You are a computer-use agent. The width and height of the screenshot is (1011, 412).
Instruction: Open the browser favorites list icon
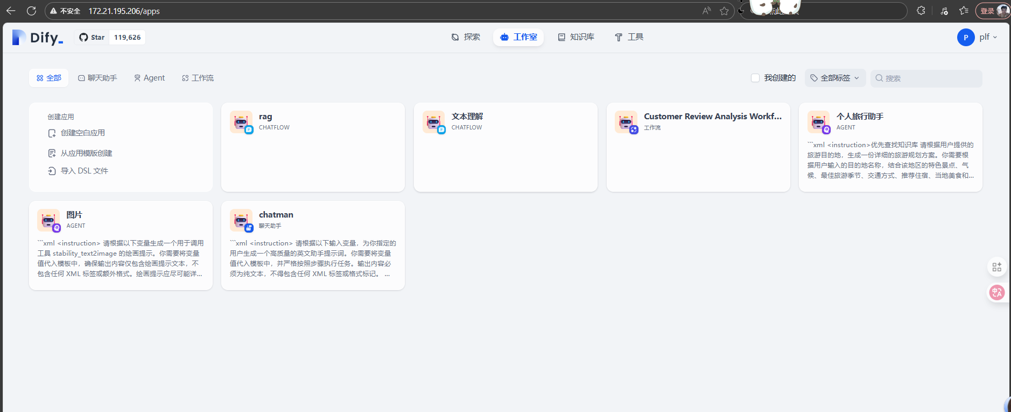[964, 11]
